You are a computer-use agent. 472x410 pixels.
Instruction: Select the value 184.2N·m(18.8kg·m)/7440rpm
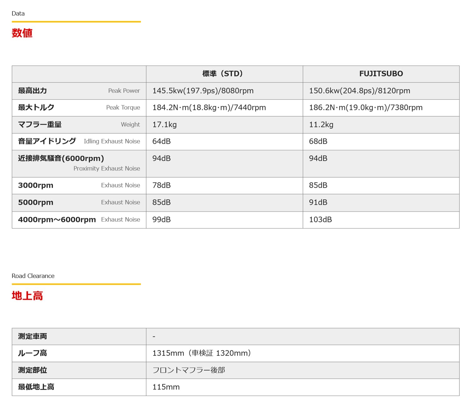coord(209,108)
